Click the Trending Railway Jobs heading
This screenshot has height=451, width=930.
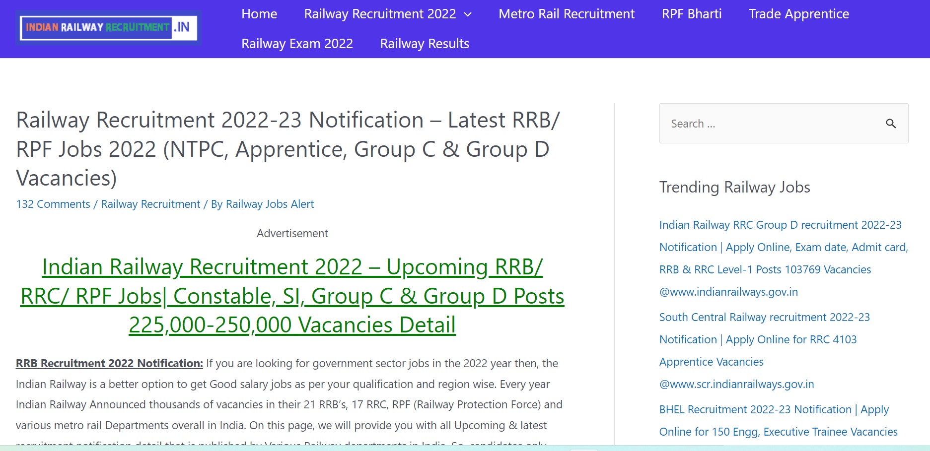click(734, 187)
